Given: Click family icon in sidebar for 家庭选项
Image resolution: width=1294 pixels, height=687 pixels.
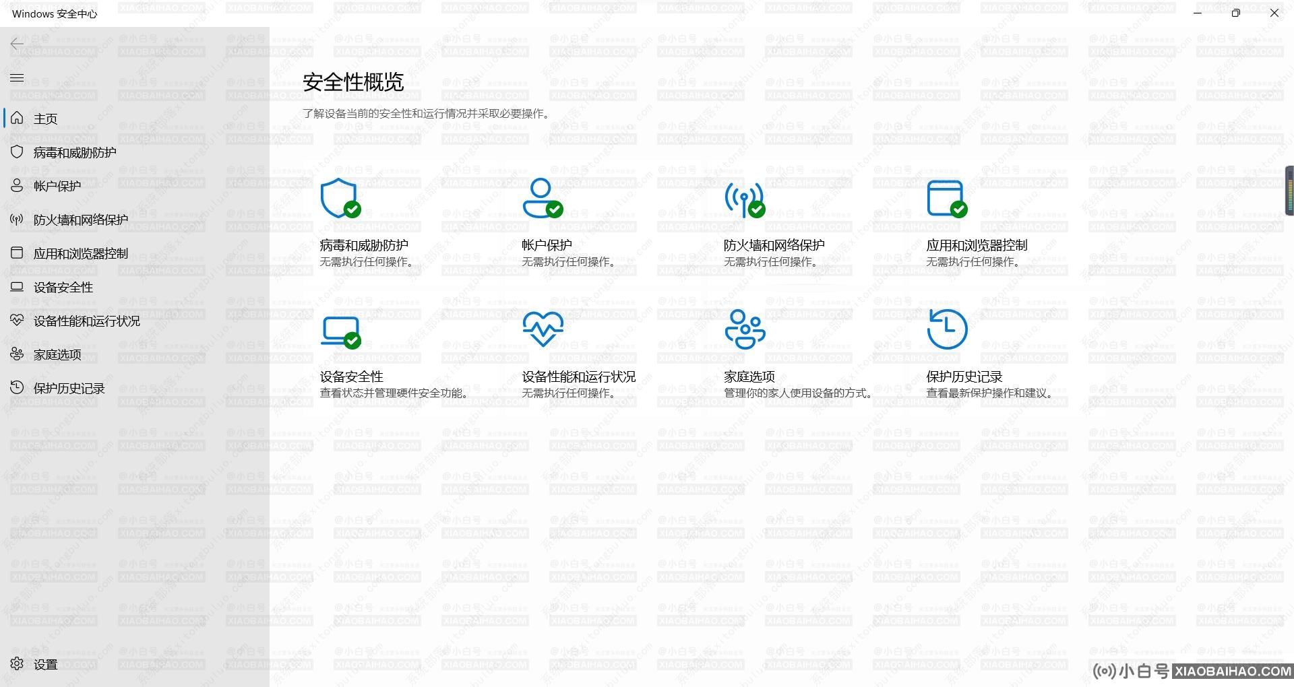Looking at the screenshot, I should pyautogui.click(x=17, y=354).
